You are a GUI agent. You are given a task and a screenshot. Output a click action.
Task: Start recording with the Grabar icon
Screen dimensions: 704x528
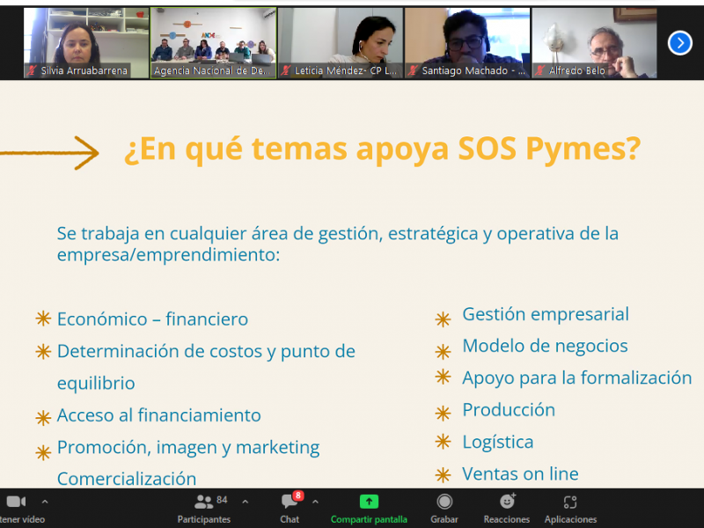pos(444,502)
